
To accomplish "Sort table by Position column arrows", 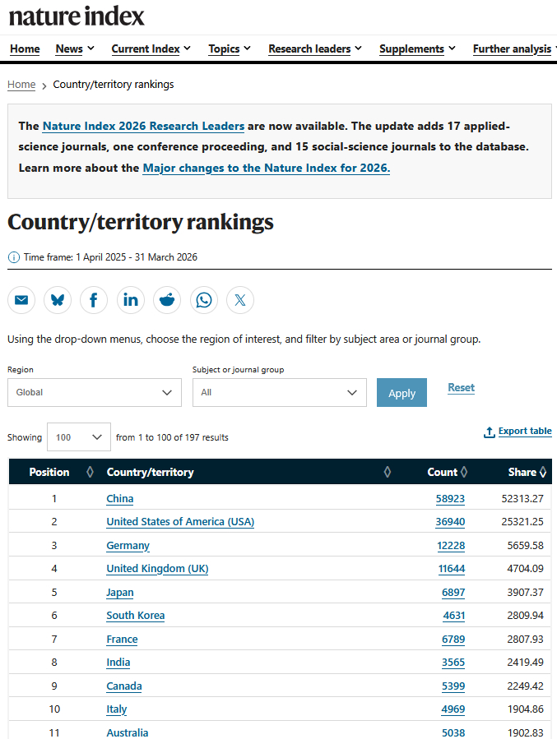I will [x=90, y=472].
